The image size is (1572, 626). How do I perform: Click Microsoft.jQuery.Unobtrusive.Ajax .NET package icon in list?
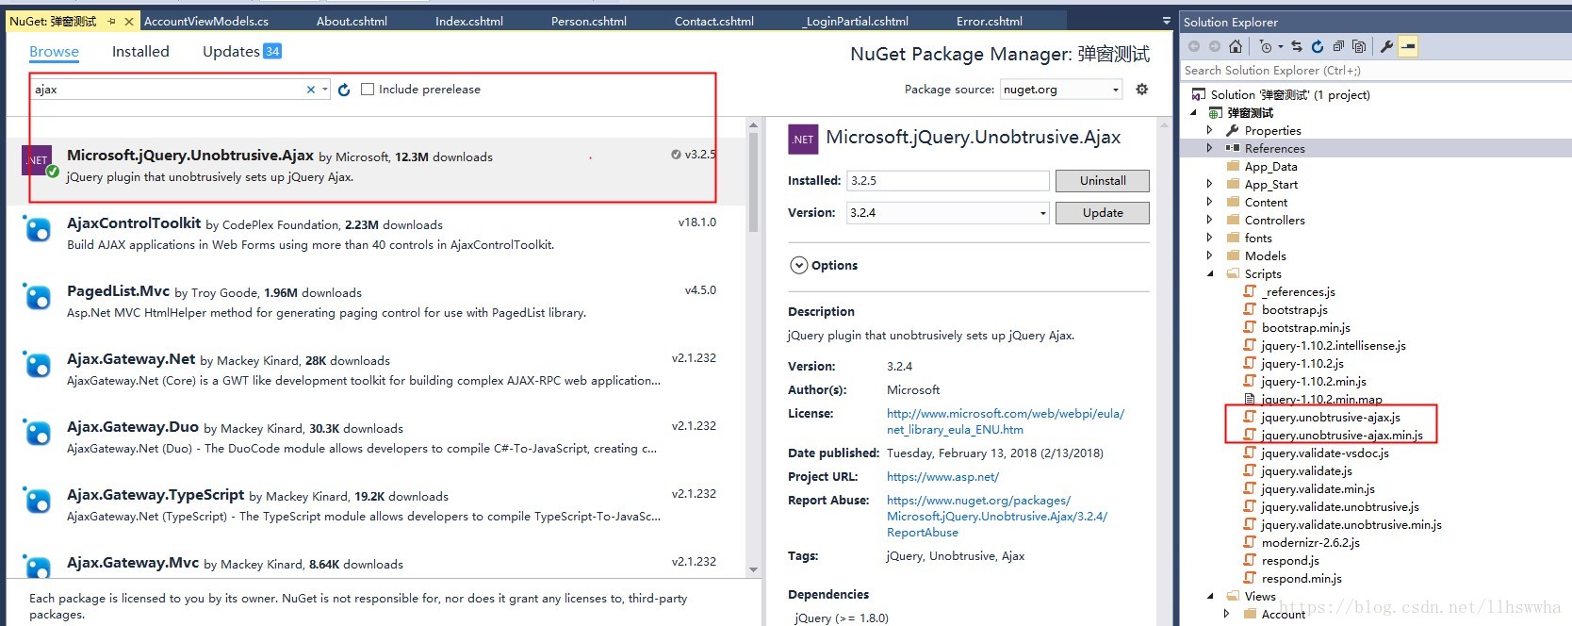click(39, 161)
